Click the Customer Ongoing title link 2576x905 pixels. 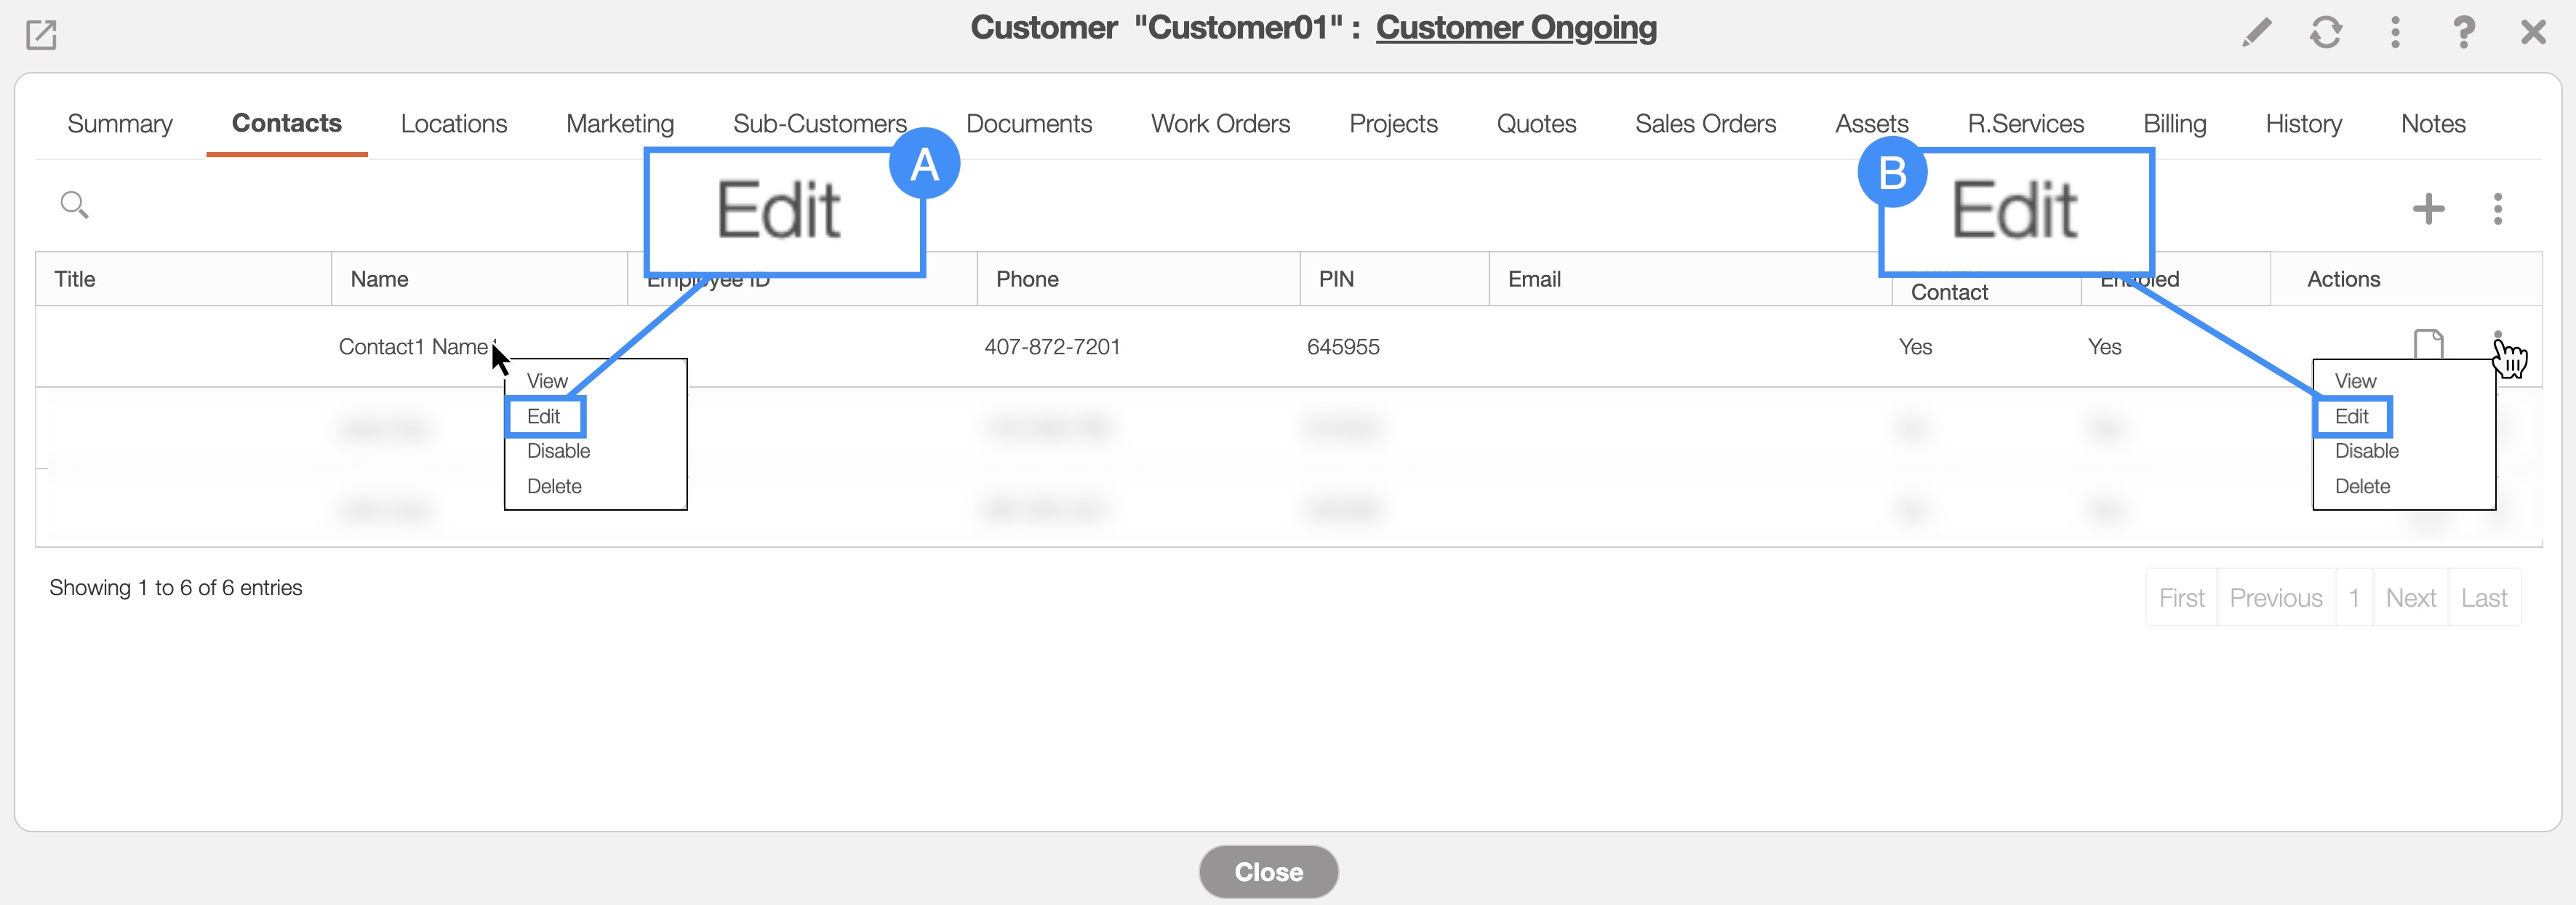(1515, 28)
